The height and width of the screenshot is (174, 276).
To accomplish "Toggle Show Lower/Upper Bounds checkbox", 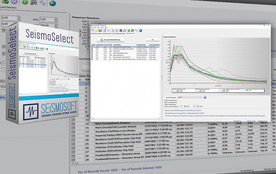I will click(x=165, y=107).
